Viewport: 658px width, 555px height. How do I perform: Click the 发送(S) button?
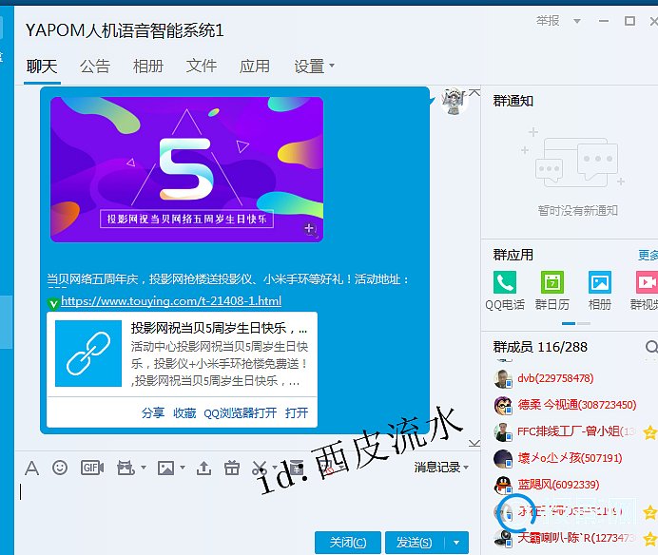click(415, 543)
